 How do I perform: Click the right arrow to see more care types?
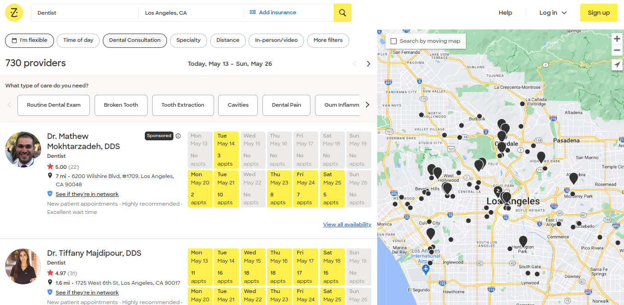point(368,105)
